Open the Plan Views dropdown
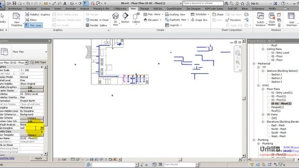This screenshot has height=168, width=299. [153, 14]
